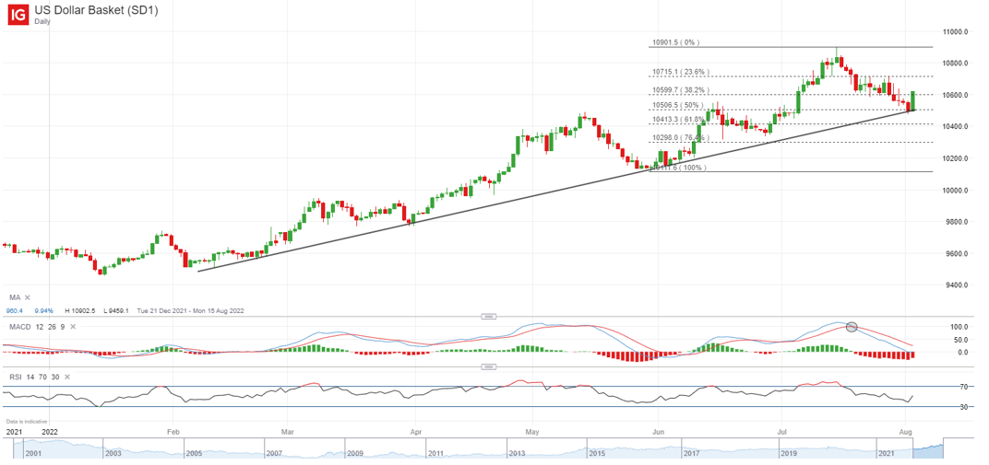Select the 10901.5 (0%) Fibonacci label
Viewport: 989px width, 465px height.
coord(675,42)
